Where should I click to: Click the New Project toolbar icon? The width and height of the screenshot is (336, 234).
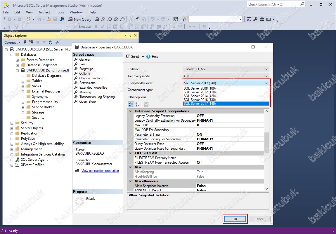pos(29,20)
